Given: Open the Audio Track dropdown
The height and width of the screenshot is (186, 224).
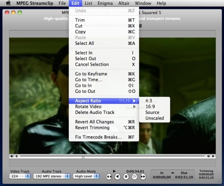Looking at the screenshot, I should [52, 176].
